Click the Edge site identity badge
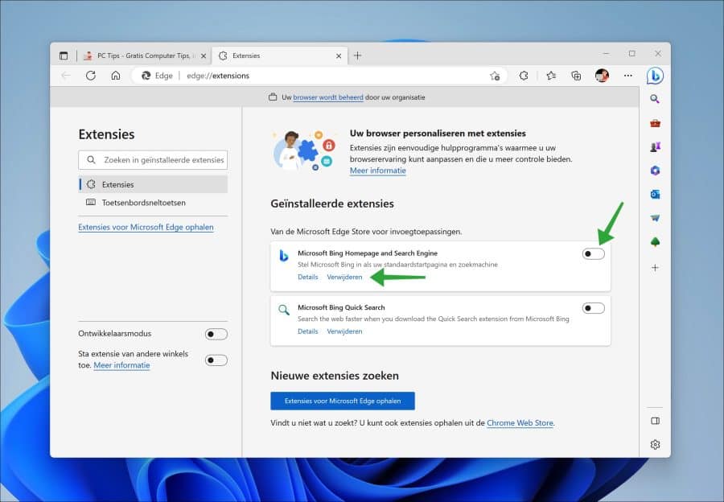724x502 pixels. tap(157, 76)
